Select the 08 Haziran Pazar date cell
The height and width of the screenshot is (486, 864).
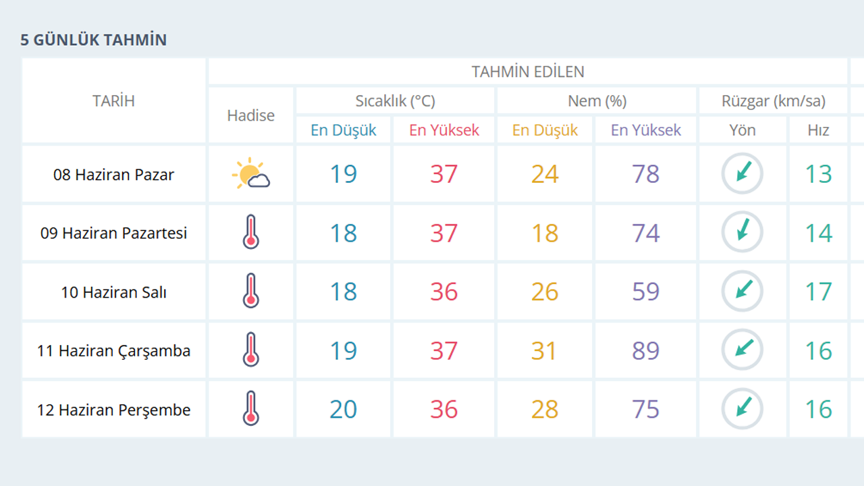point(114,174)
